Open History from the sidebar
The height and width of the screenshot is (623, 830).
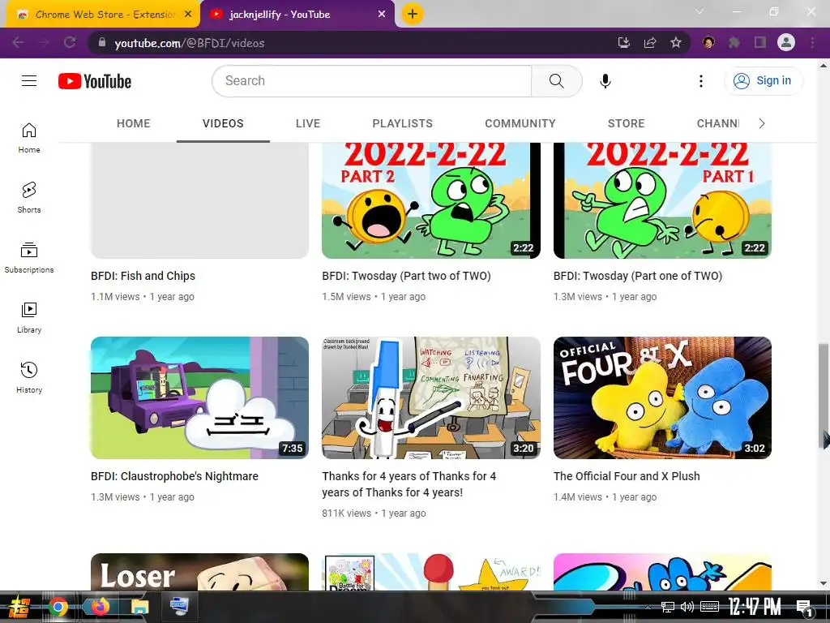tap(29, 378)
